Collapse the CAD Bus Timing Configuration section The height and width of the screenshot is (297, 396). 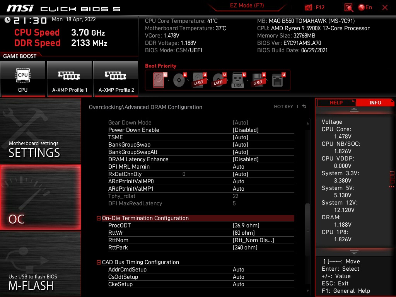click(x=99, y=262)
